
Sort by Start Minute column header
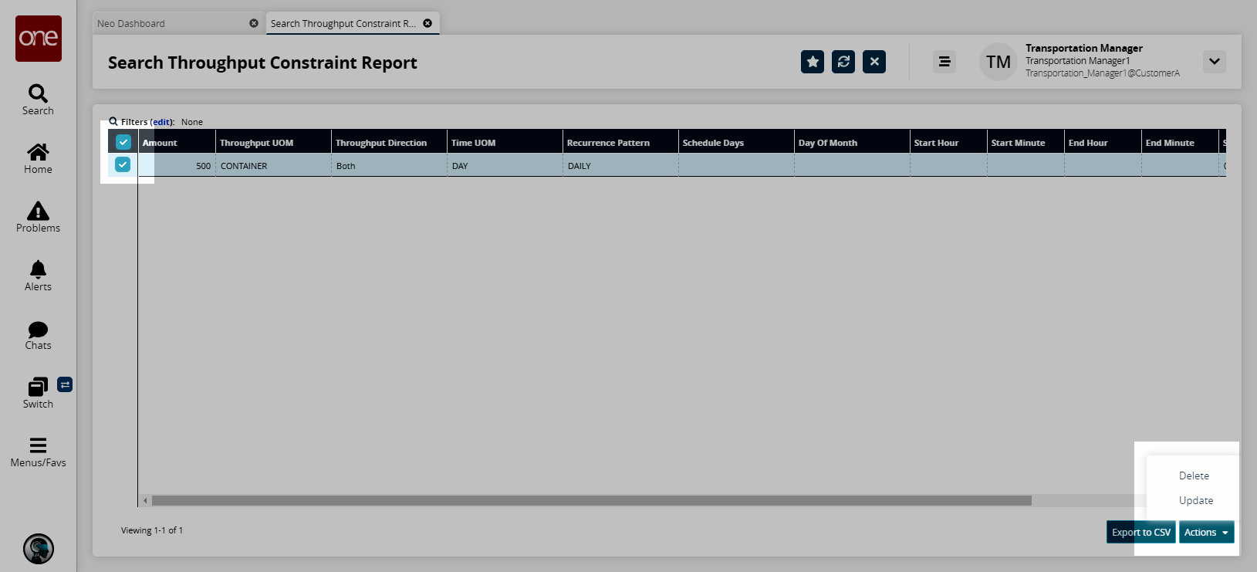pyautogui.click(x=1026, y=143)
